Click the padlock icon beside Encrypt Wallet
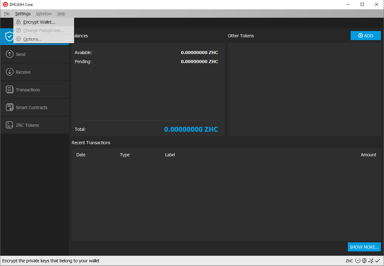The height and width of the screenshot is (266, 384). (x=18, y=22)
